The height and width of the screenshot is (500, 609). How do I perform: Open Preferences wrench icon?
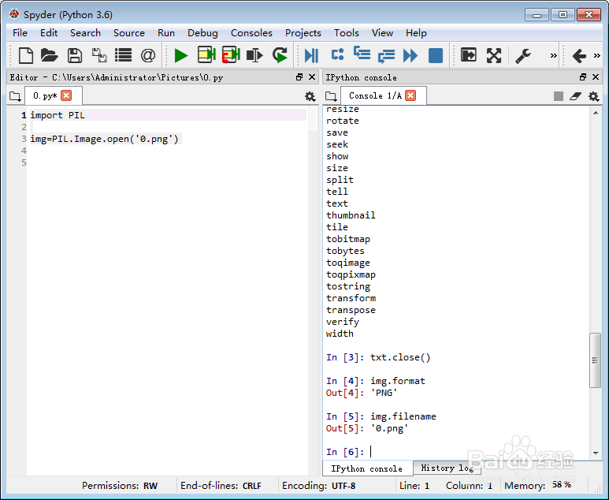click(x=523, y=55)
